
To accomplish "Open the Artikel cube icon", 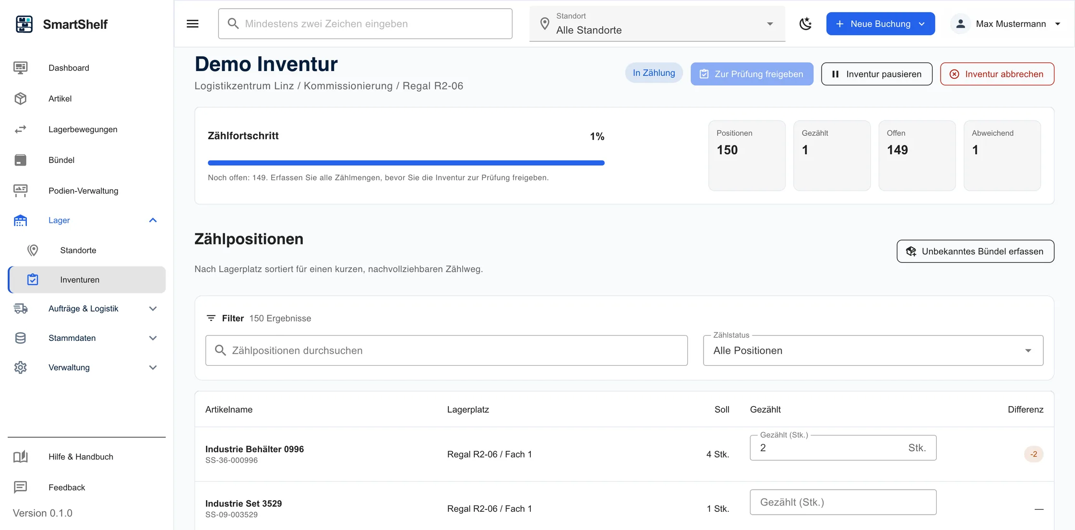I will point(21,98).
